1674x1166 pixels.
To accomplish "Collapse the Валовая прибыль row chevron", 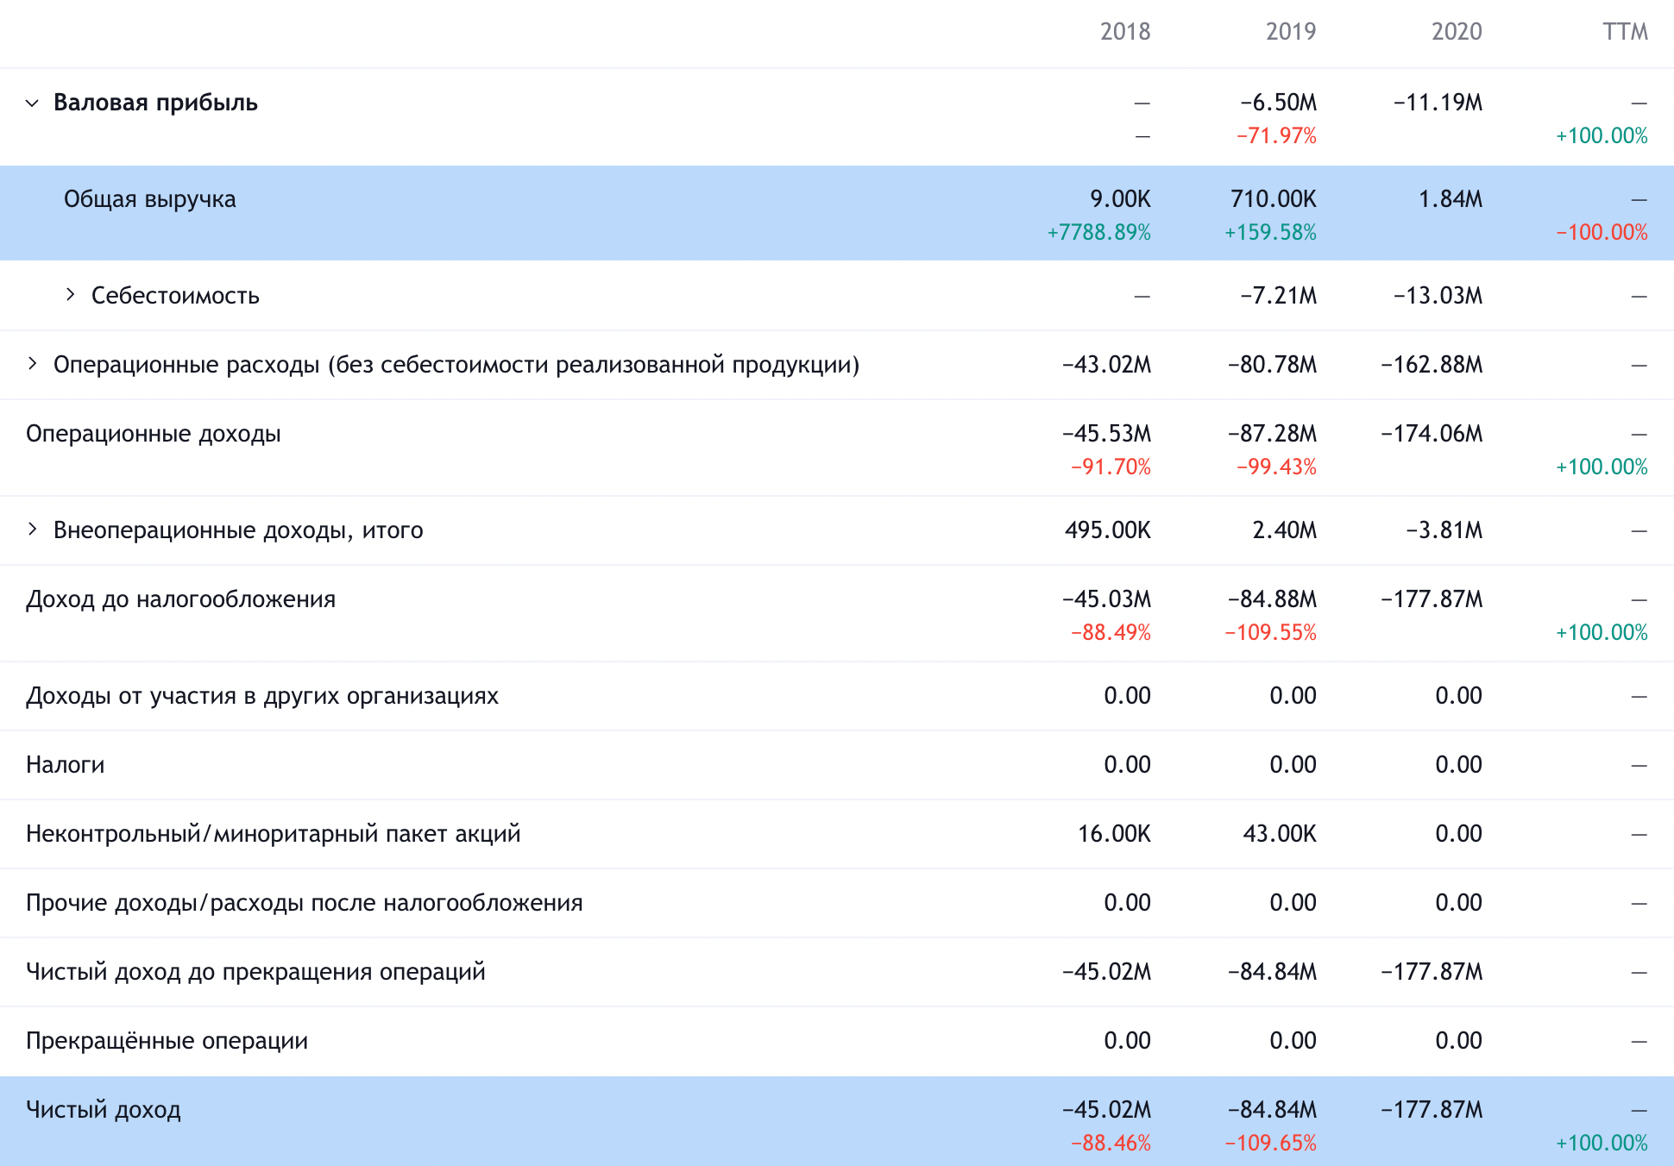I will coord(32,103).
